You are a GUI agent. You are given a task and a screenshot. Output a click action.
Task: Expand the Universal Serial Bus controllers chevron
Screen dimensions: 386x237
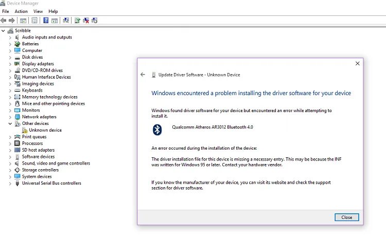coord(10,184)
